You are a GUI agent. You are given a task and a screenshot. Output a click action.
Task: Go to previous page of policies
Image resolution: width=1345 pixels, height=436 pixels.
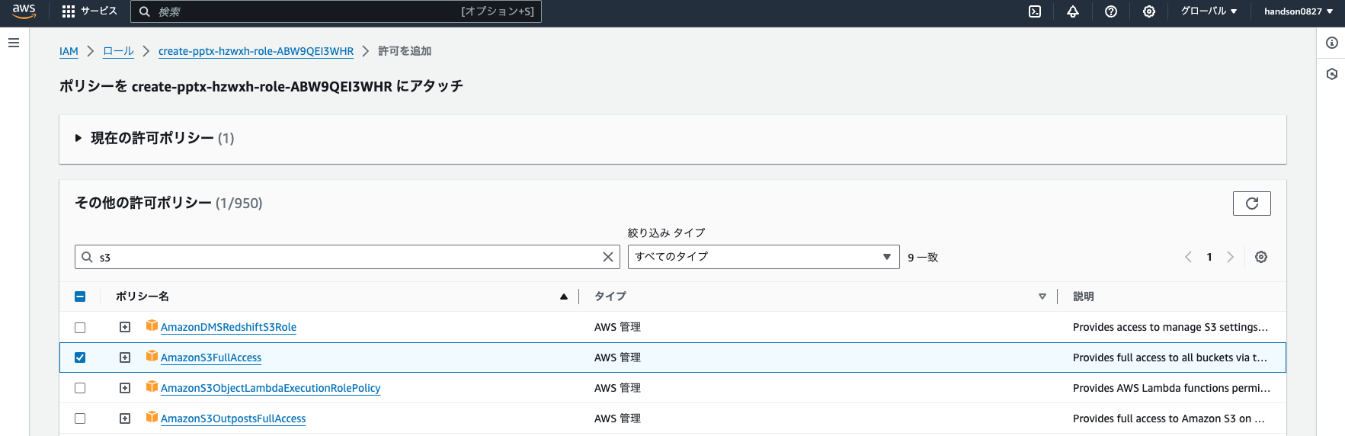tap(1188, 257)
